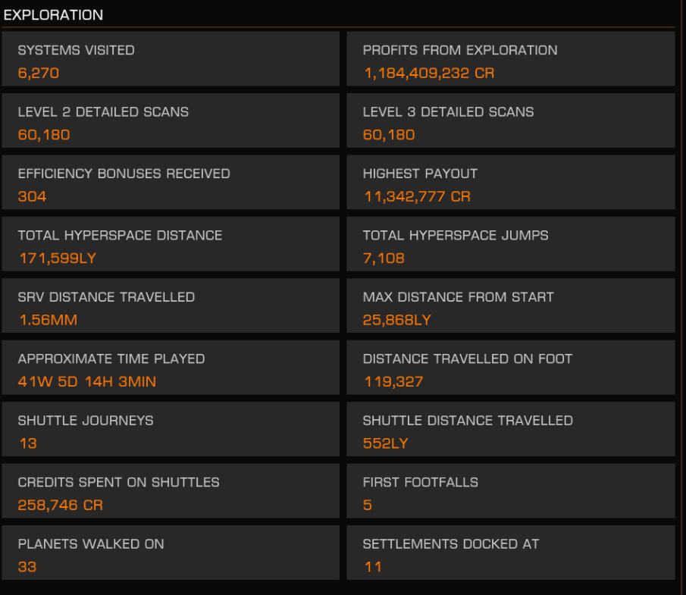Select the Profits From Exploration tile
Screen dimensions: 686x595
click(x=510, y=59)
